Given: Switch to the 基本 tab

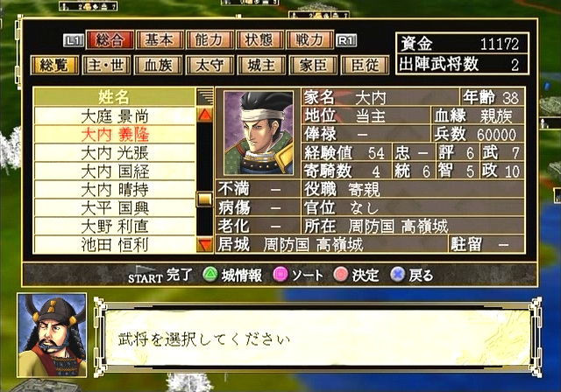Looking at the screenshot, I should [x=160, y=39].
